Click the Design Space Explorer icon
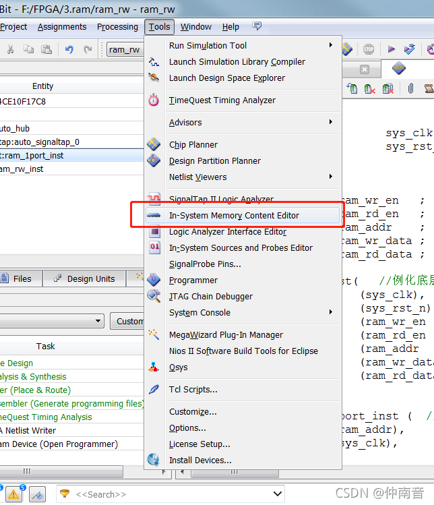Image resolution: width=434 pixels, height=505 pixels. pos(154,78)
